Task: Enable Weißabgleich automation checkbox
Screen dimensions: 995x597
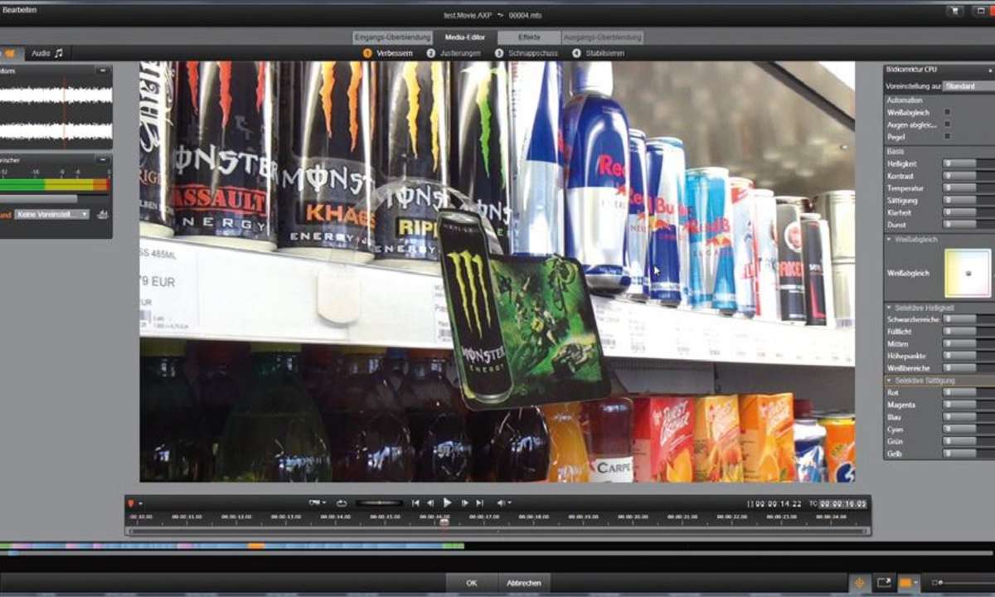Action: pyautogui.click(x=948, y=112)
